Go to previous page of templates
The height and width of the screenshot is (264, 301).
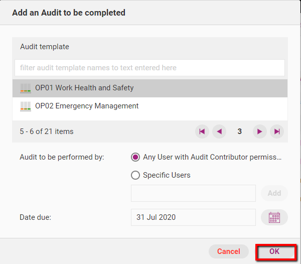pyautogui.click(x=219, y=131)
